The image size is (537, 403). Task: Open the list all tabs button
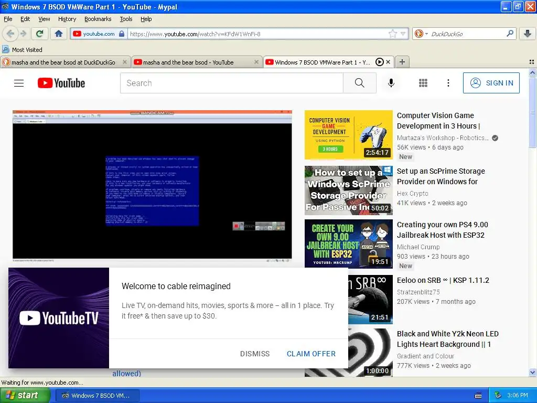532,62
